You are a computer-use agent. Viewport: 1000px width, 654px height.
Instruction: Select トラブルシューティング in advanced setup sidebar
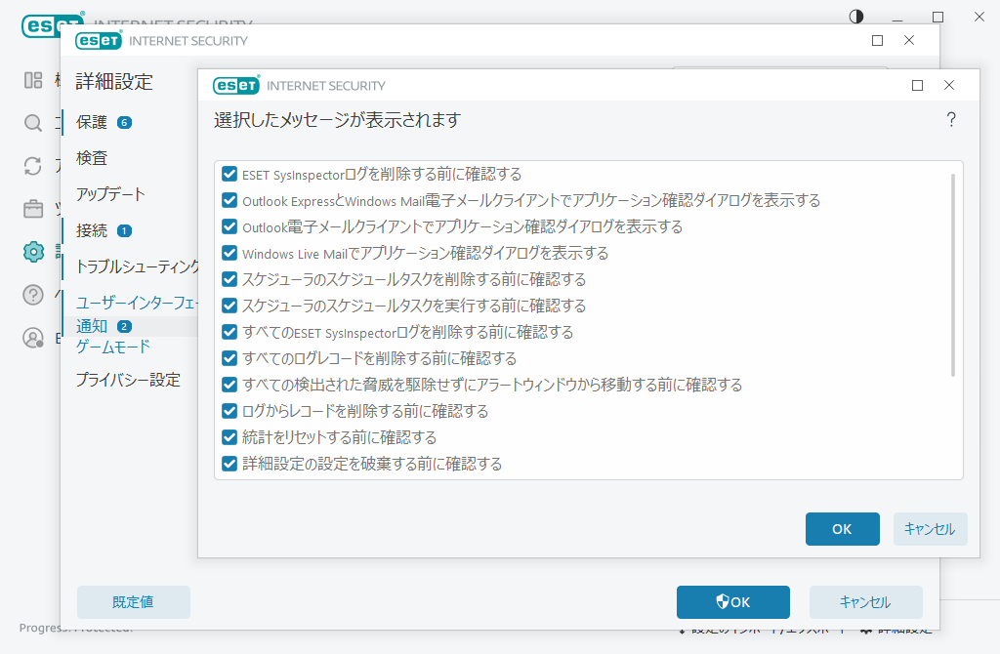coord(137,266)
